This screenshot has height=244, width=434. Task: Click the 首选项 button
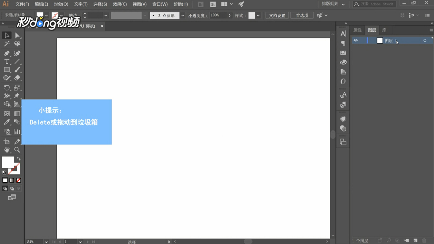pyautogui.click(x=302, y=15)
